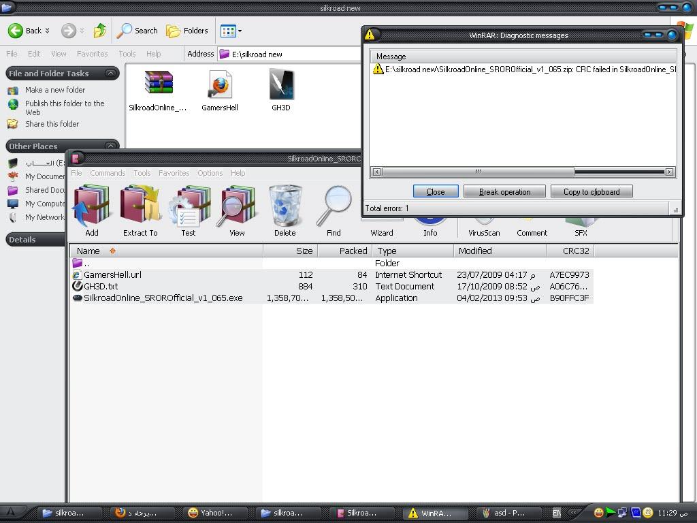Select GH3D.txt in the archive list
The image size is (697, 523).
(x=331, y=287)
